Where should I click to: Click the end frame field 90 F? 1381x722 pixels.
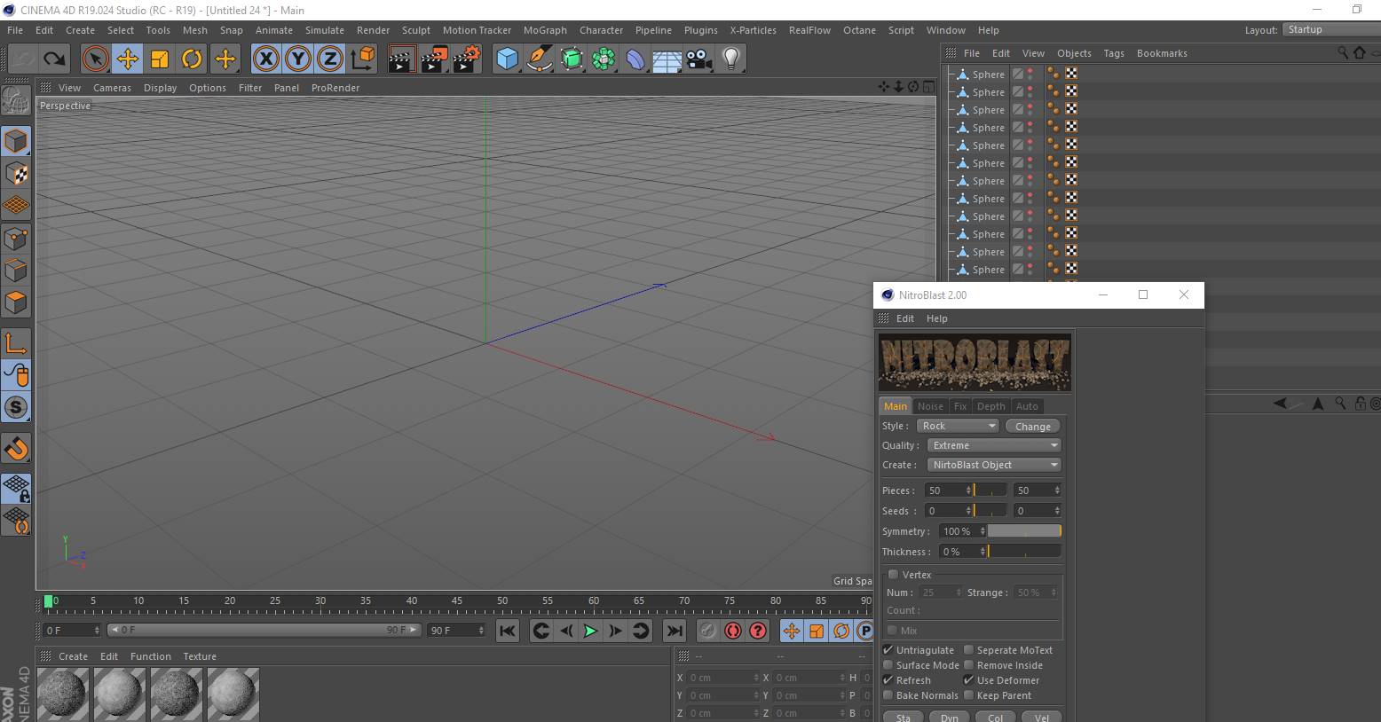[x=456, y=631]
